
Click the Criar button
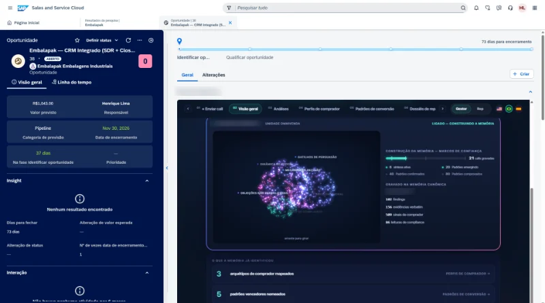pyautogui.click(x=521, y=74)
